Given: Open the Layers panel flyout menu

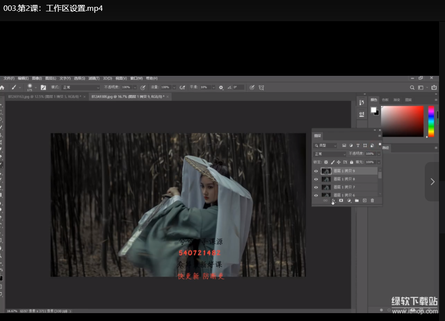Looking at the screenshot, I should click(x=379, y=136).
